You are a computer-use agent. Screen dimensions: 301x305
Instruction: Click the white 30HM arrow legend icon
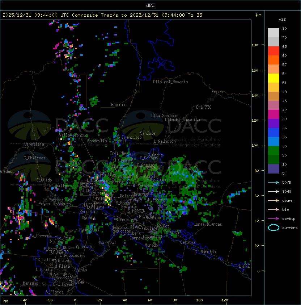pos(274,191)
